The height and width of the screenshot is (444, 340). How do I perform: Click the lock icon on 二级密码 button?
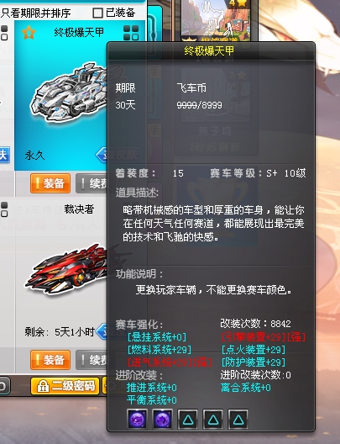43,386
